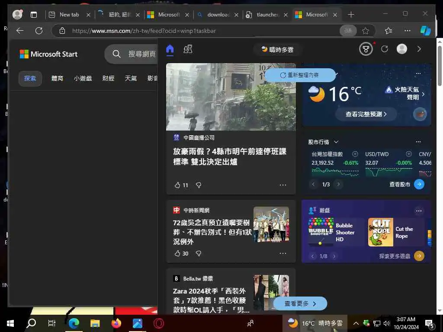Click the Edge profile avatar in title bar
This screenshot has width=443, height=332.
[17, 14]
